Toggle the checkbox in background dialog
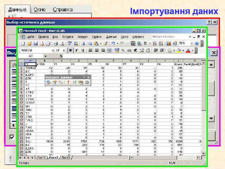Viewport: 225px width, 169px height. click(12, 137)
